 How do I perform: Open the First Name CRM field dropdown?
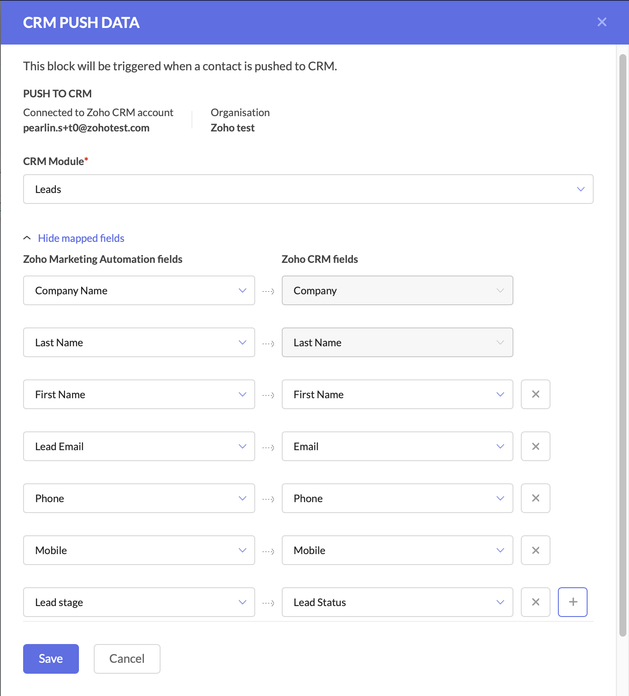click(397, 394)
